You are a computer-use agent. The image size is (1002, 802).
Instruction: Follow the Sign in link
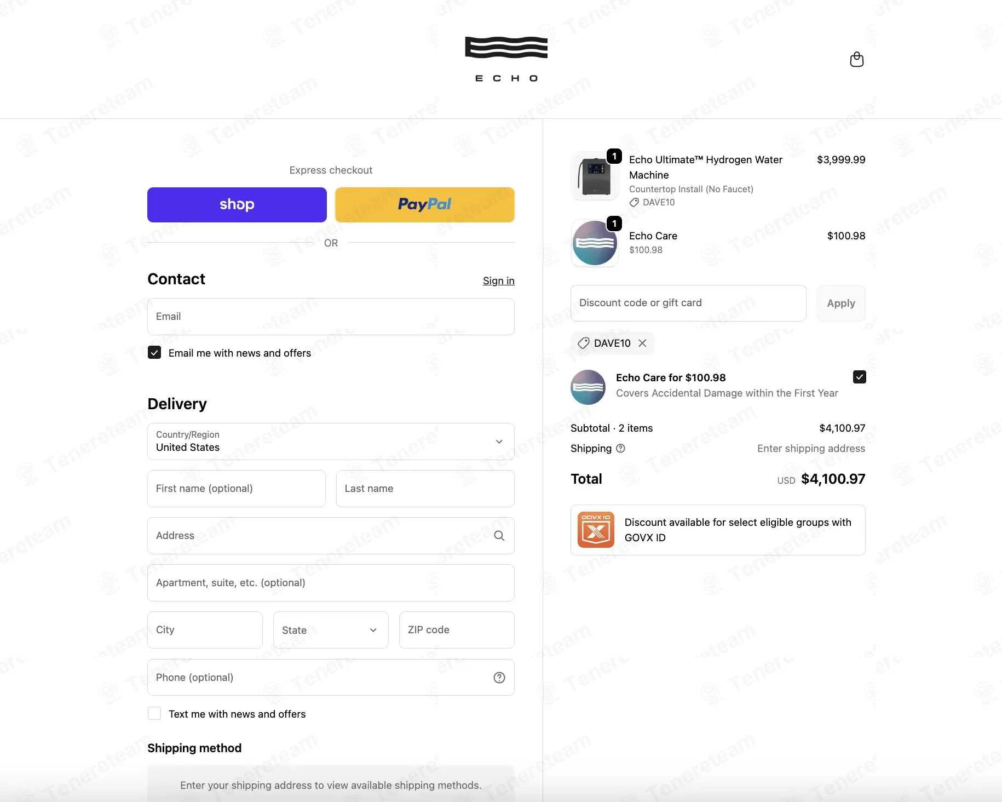(x=498, y=280)
